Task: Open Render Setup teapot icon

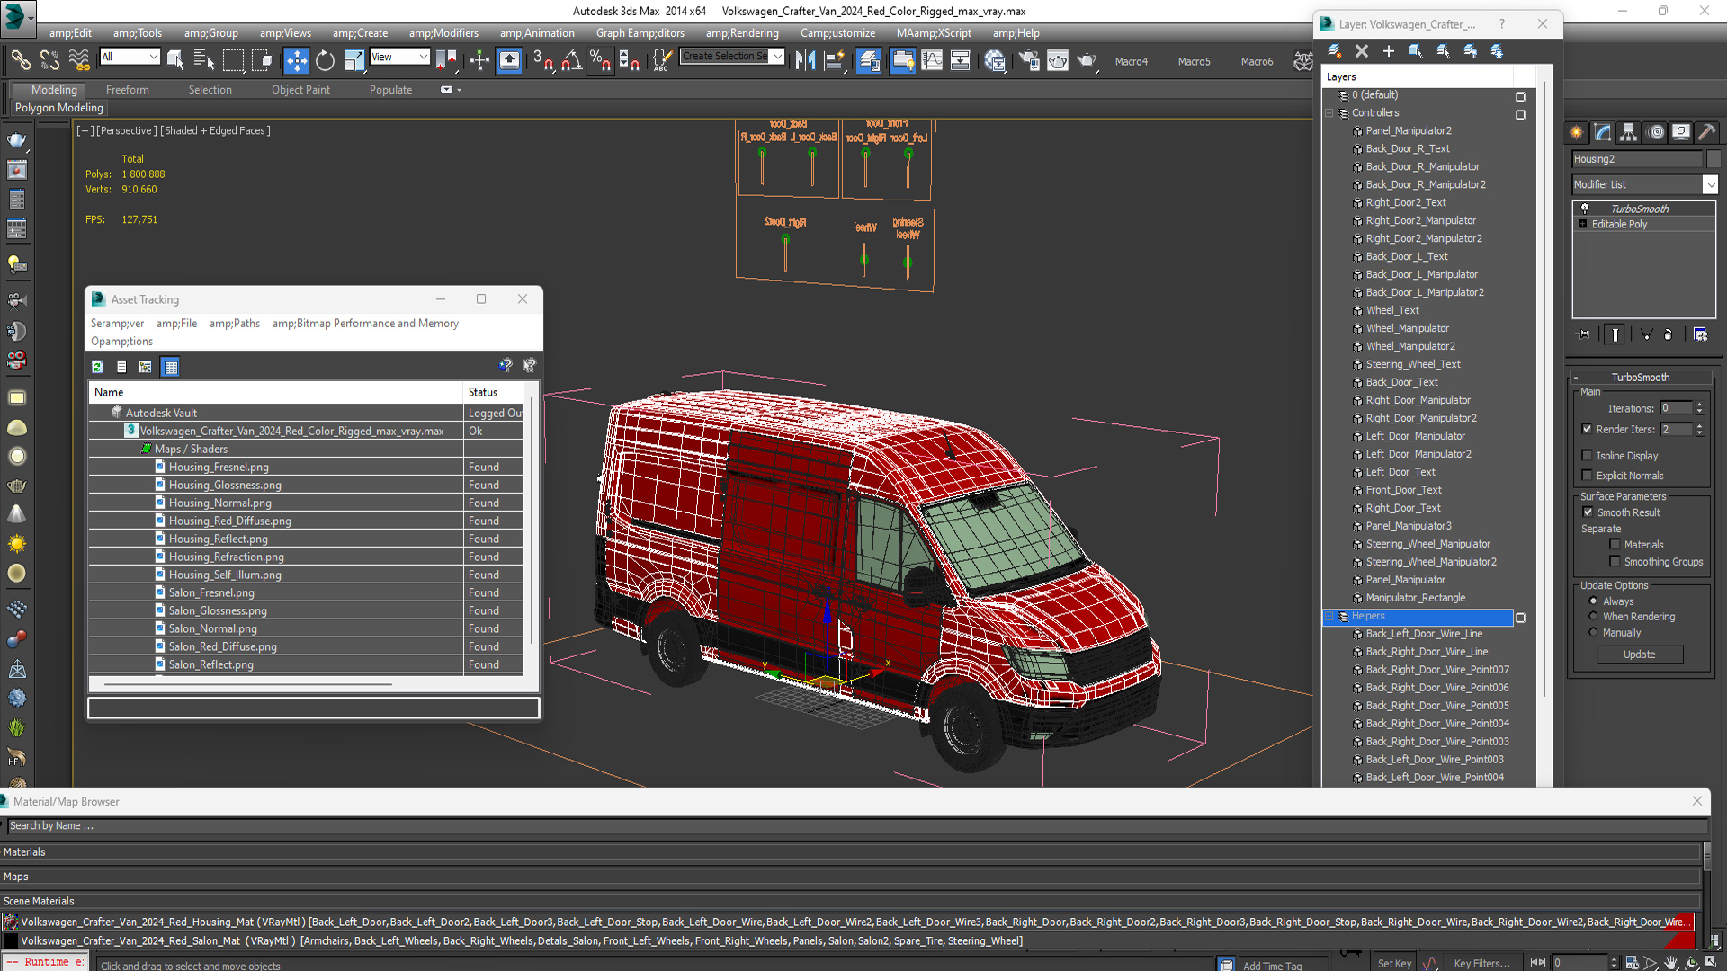Action: pos(1029,60)
